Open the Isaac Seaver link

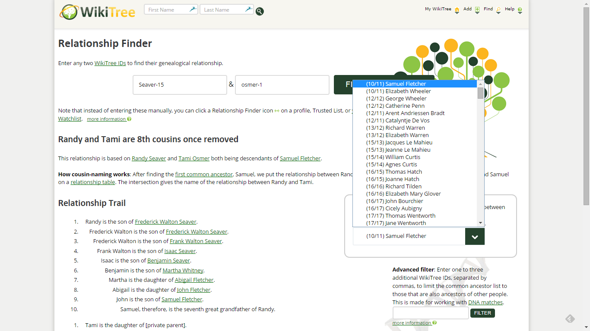tap(180, 251)
